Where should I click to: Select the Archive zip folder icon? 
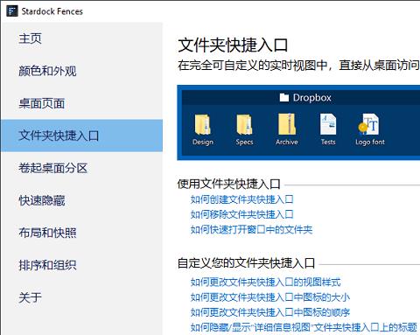pos(287,124)
